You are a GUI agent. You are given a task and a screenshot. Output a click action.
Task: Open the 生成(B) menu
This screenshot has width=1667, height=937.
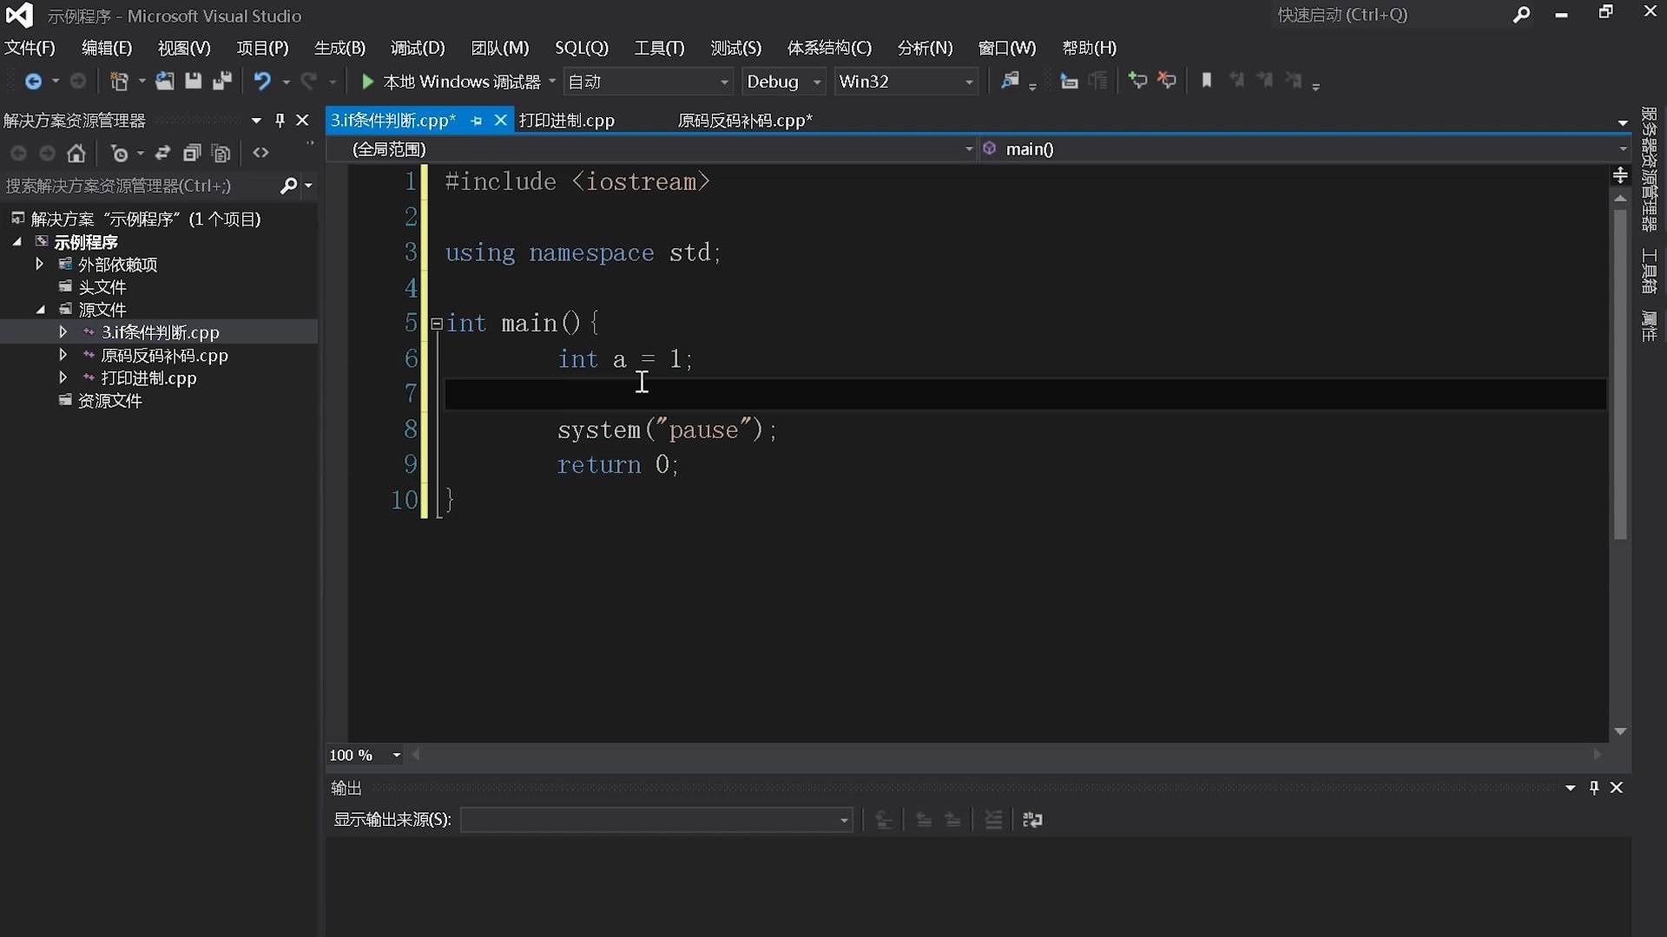(x=339, y=48)
